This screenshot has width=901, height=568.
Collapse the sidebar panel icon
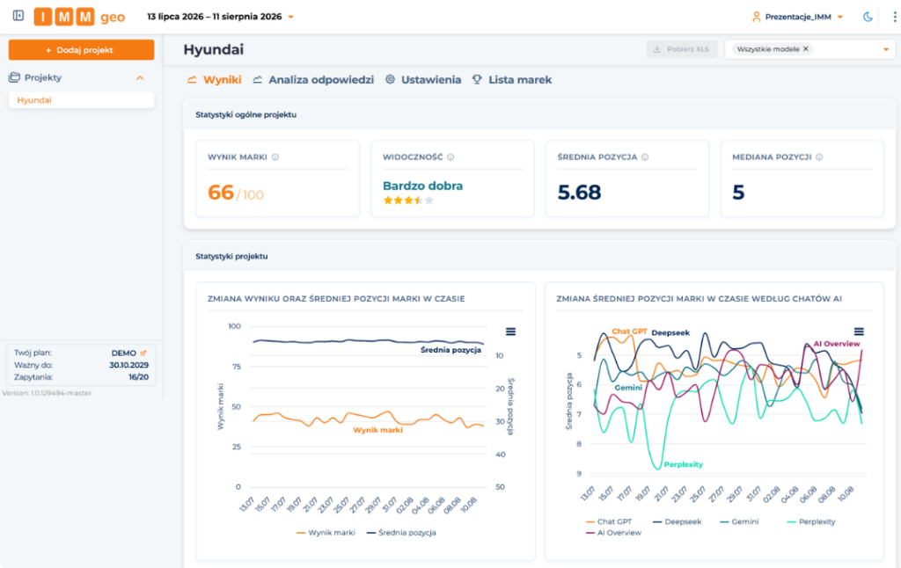click(x=18, y=16)
